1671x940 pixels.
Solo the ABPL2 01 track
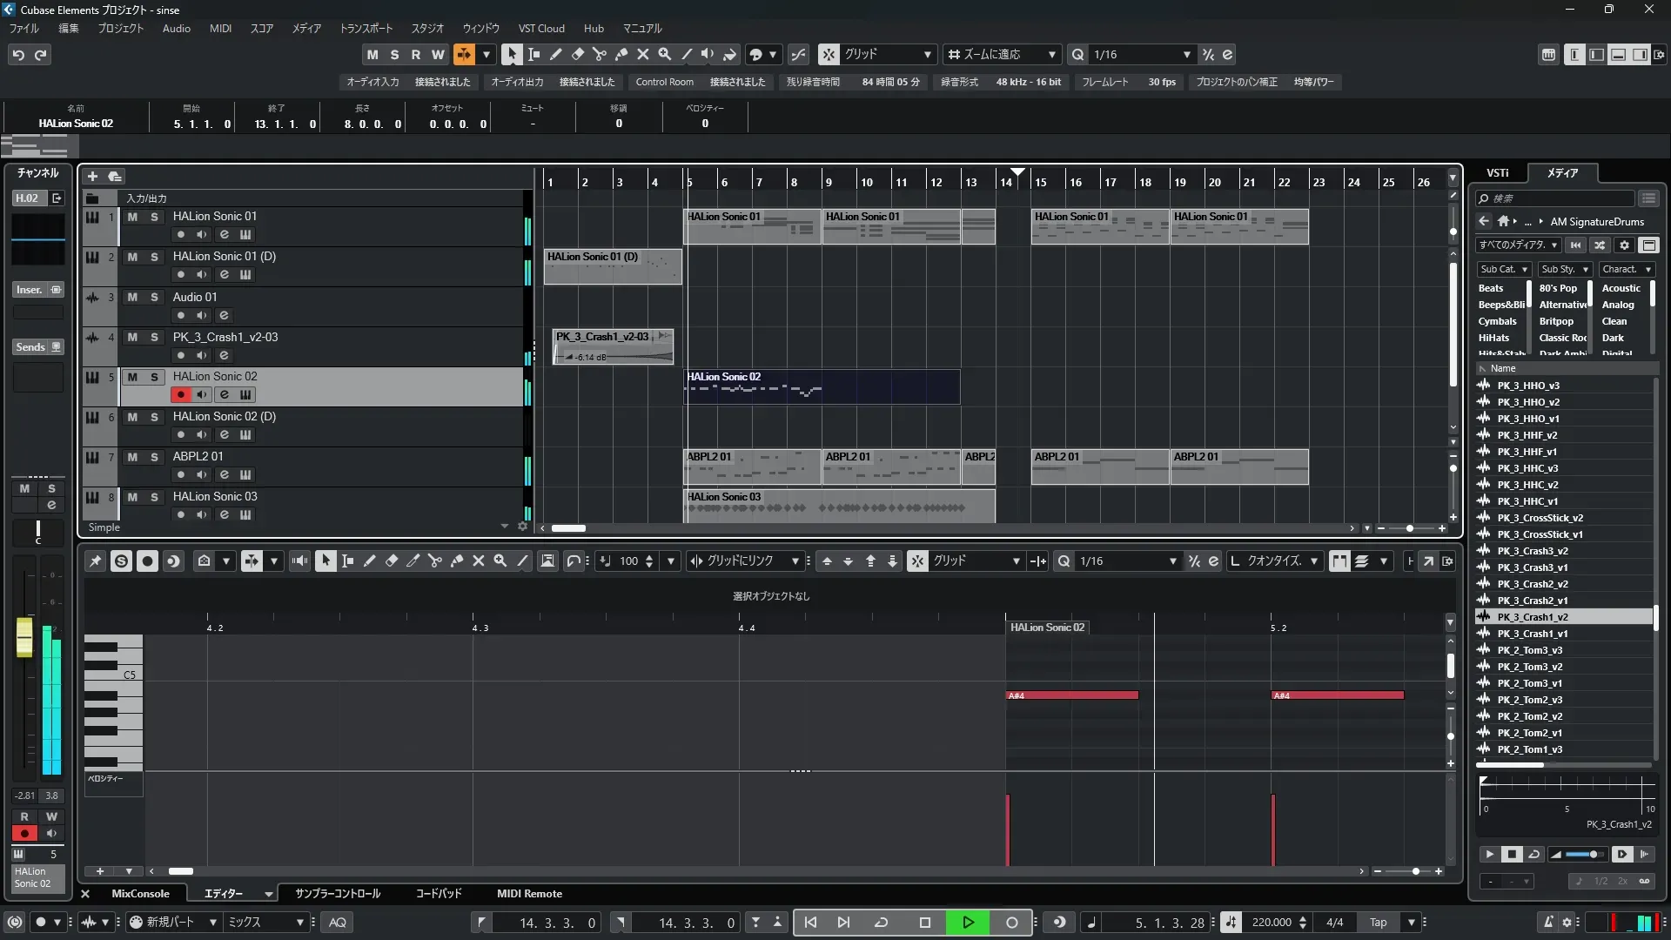coord(154,457)
